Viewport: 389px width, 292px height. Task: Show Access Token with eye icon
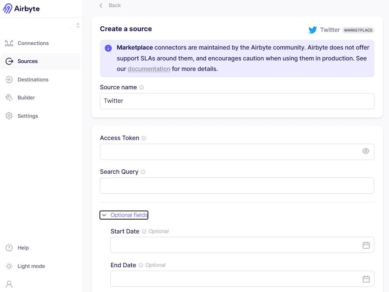[366, 151]
